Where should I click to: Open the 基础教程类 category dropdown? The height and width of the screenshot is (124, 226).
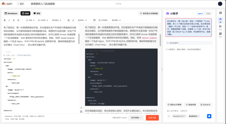coord(194,116)
